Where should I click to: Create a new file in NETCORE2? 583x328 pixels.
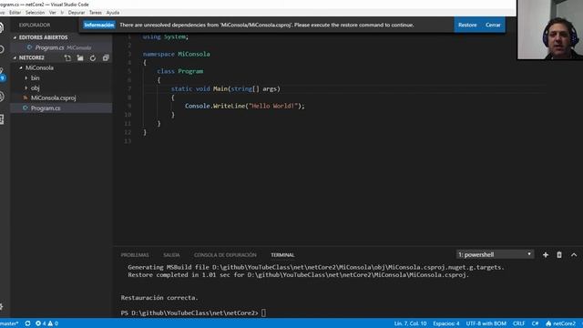click(x=67, y=58)
